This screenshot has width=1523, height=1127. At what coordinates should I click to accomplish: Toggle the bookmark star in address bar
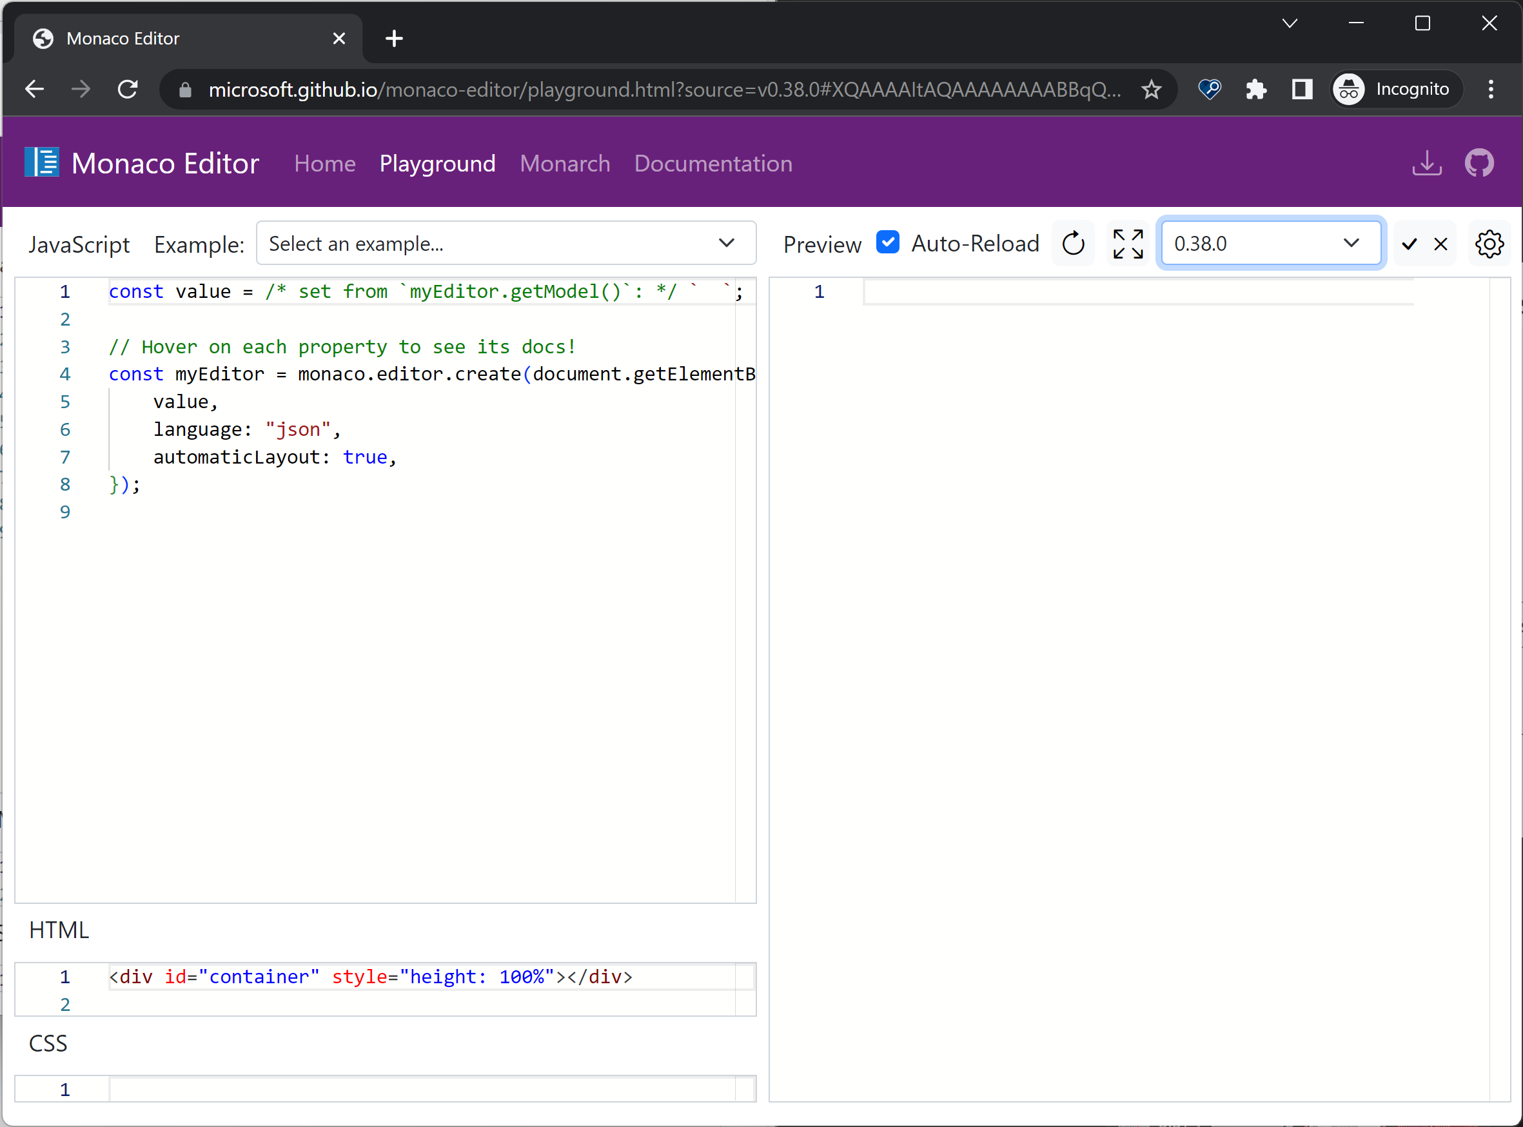(x=1151, y=90)
